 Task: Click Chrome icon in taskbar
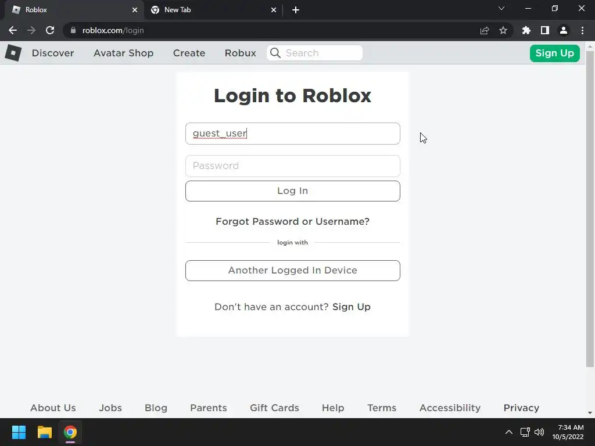pos(70,432)
